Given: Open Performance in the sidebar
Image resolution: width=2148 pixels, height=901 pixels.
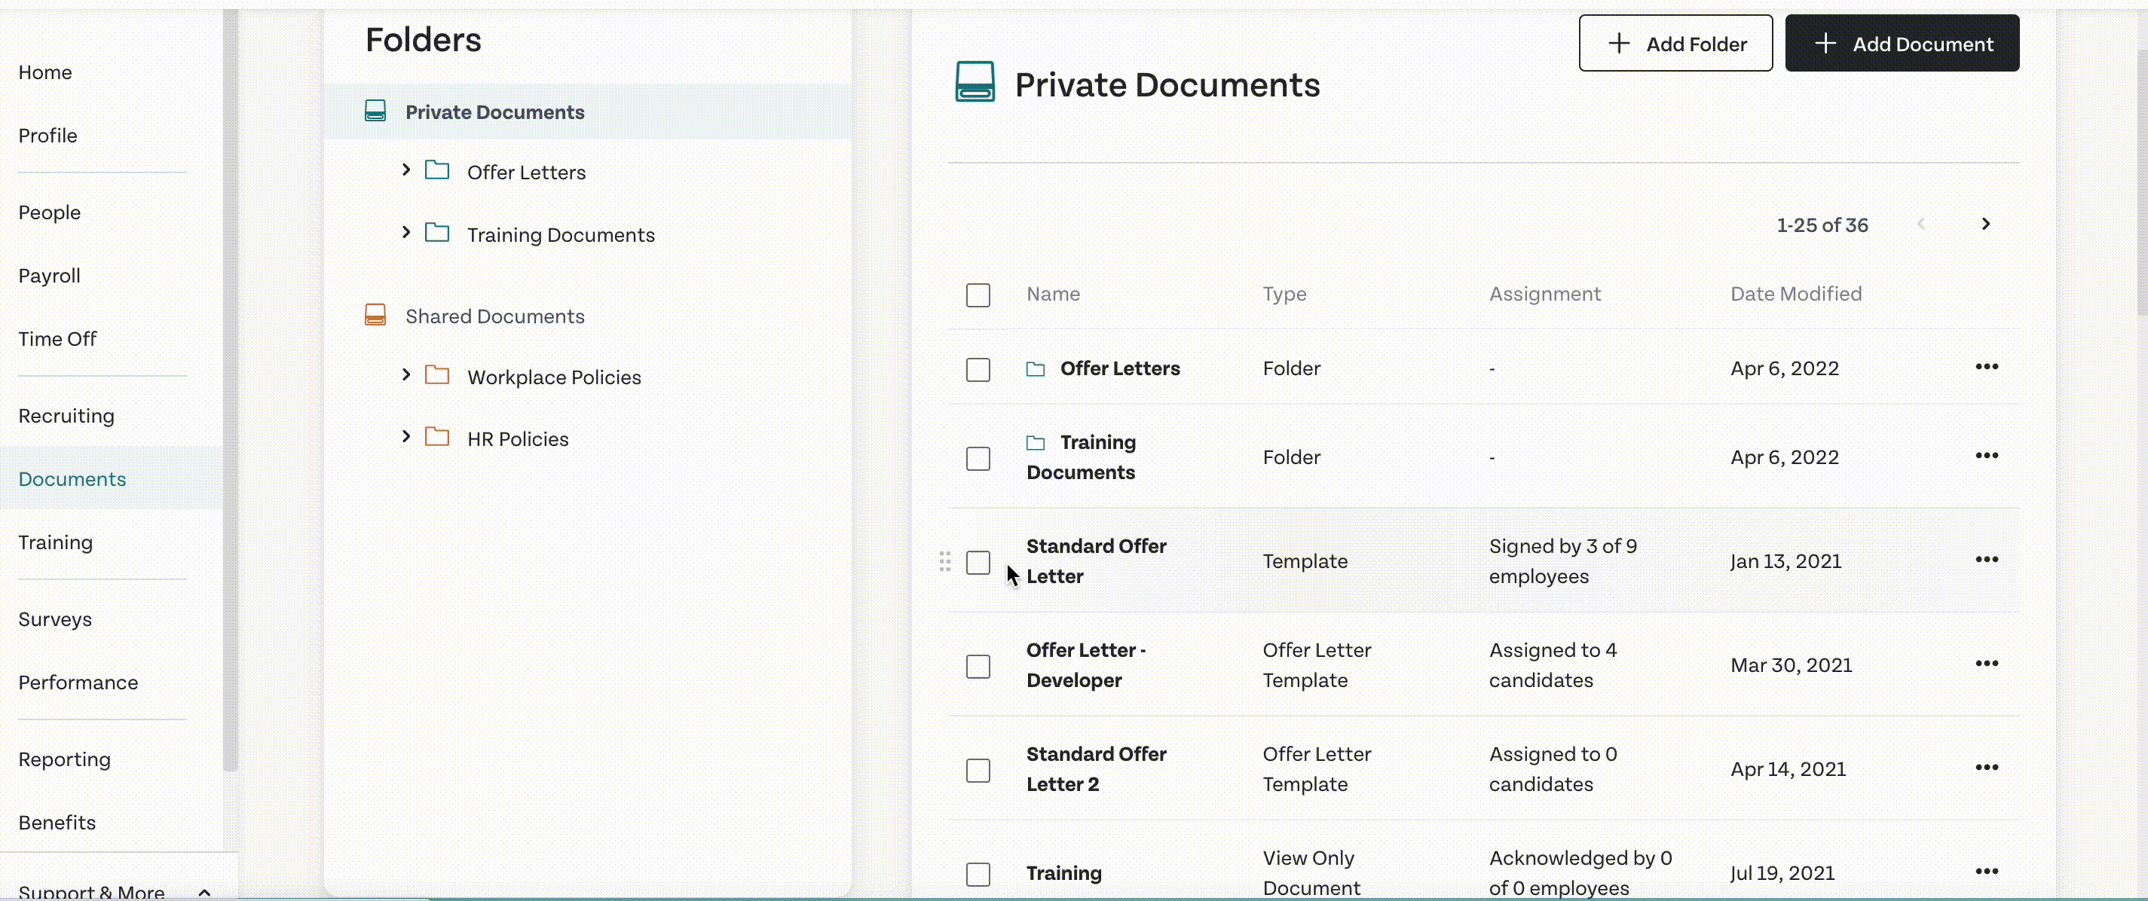Looking at the screenshot, I should click(78, 683).
